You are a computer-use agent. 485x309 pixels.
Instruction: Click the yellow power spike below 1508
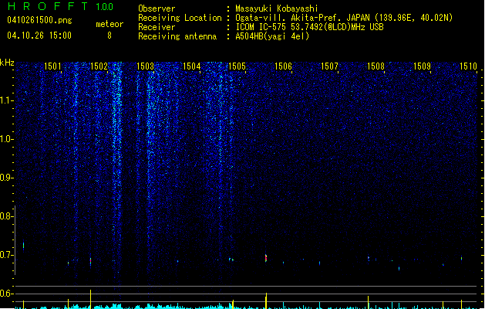(x=368, y=302)
